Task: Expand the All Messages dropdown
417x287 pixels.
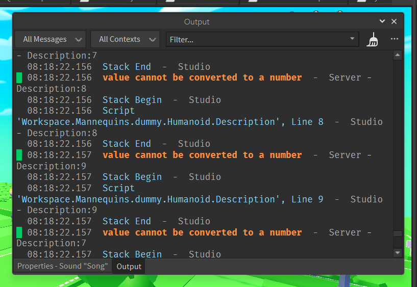Action: point(50,39)
